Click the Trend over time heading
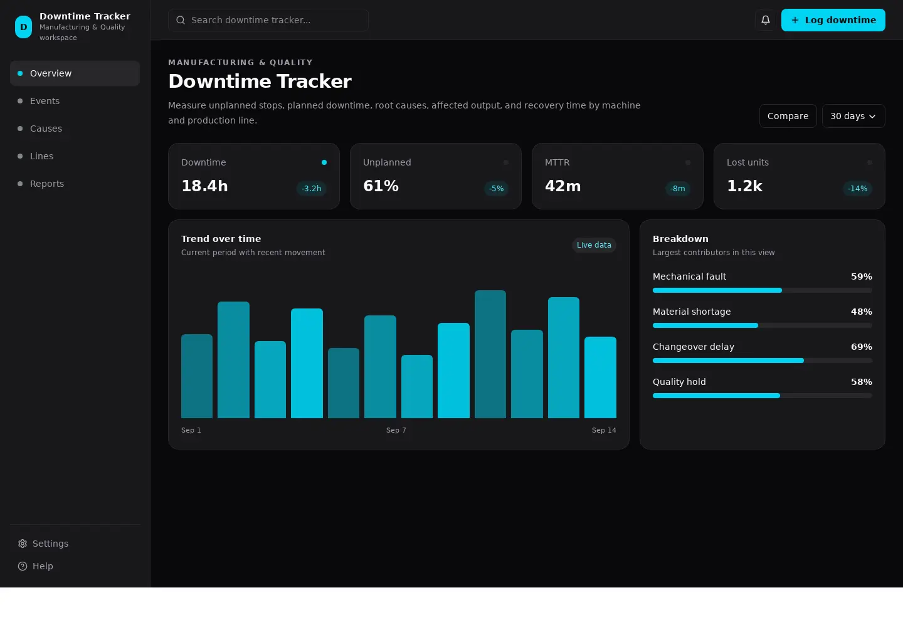Image resolution: width=903 pixels, height=642 pixels. [221, 239]
